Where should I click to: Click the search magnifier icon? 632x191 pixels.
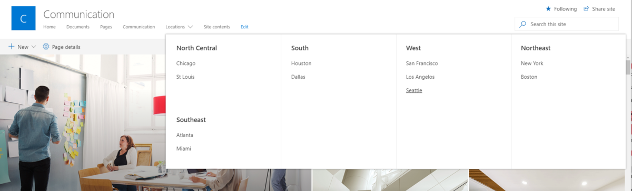tap(522, 24)
